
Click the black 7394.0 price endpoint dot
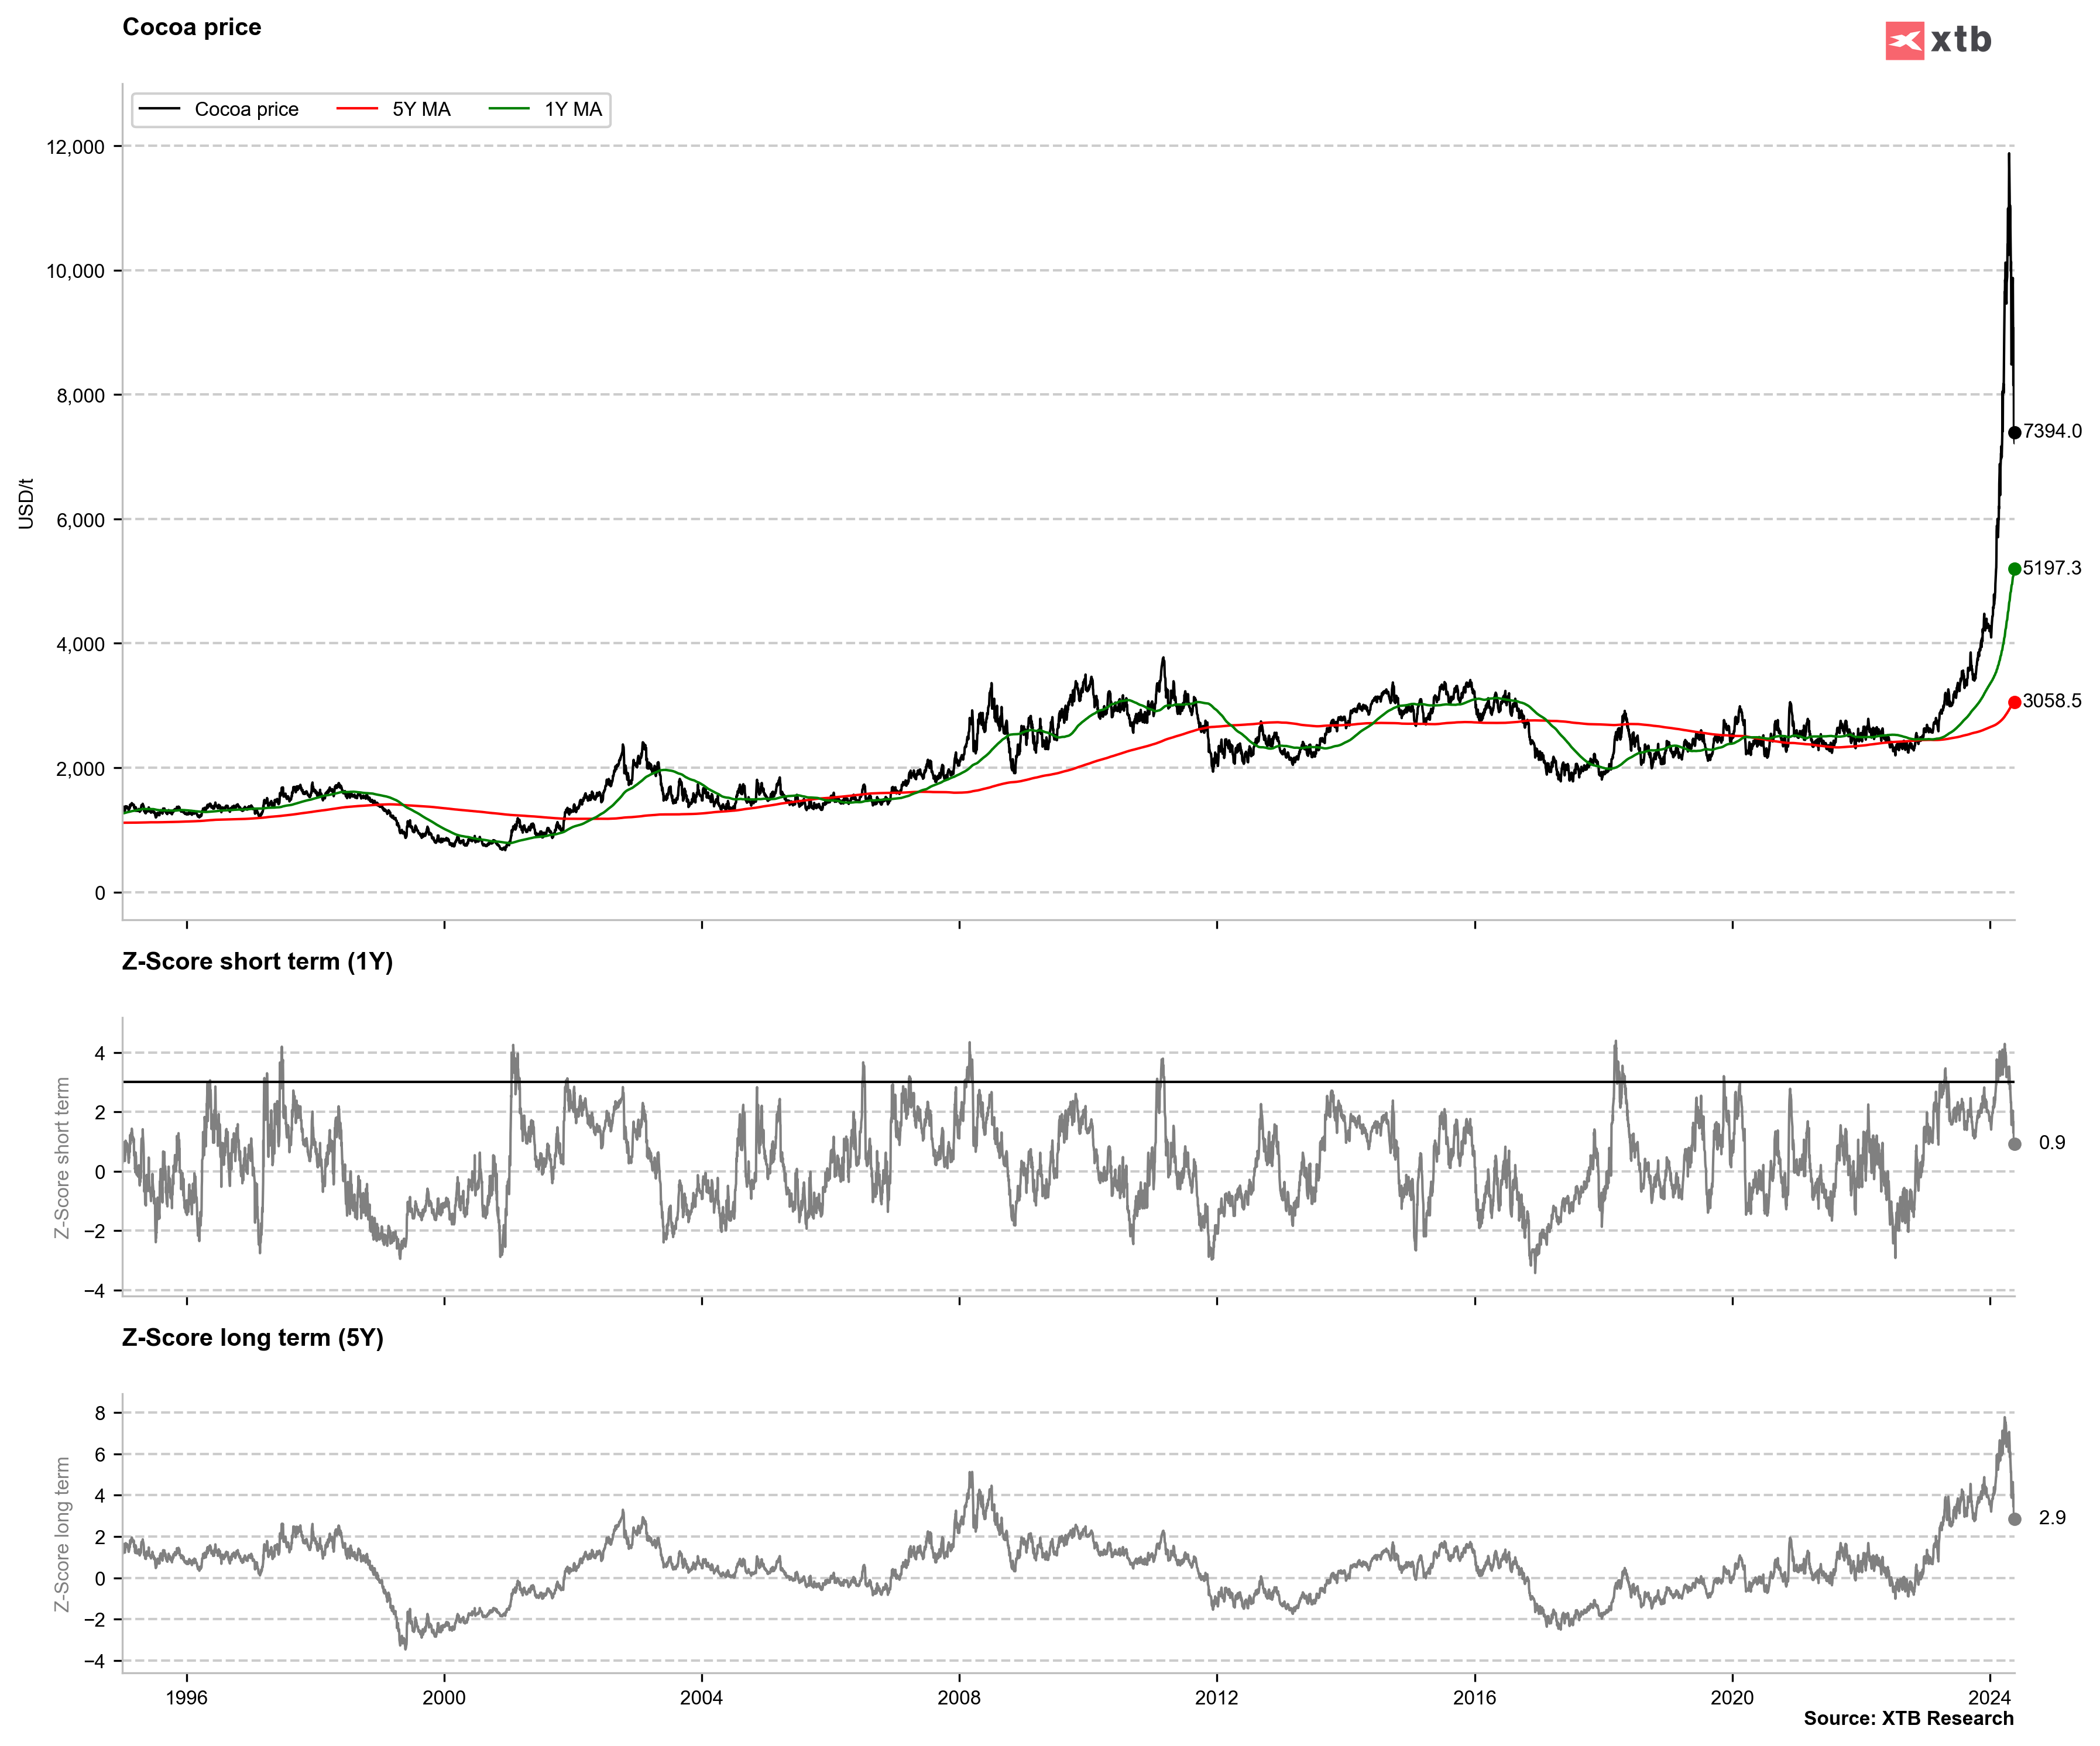tap(2014, 433)
